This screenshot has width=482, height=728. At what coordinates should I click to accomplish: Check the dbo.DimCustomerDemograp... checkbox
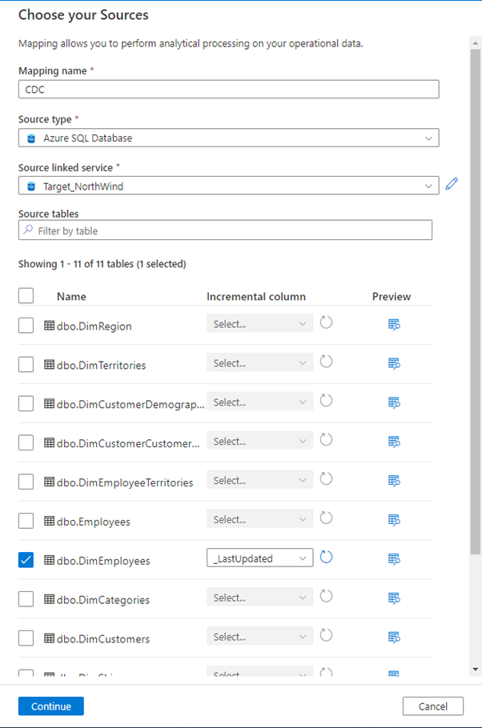[x=26, y=403]
